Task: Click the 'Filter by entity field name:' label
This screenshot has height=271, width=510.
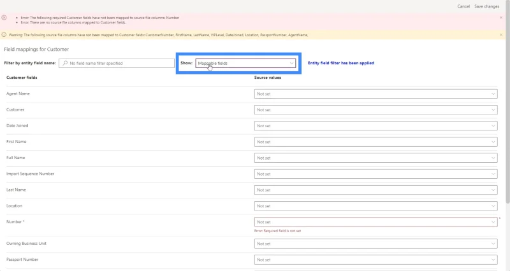Action: (29, 63)
